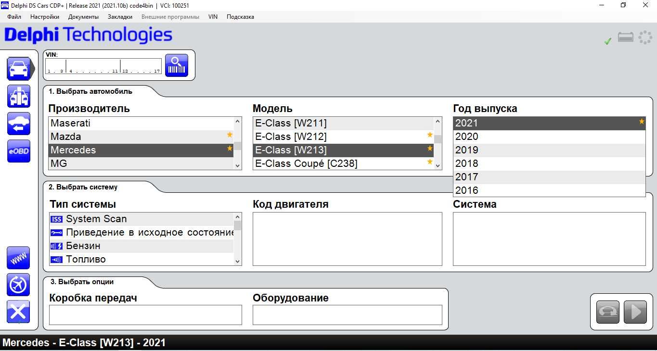Select year 2020
Image resolution: width=657 pixels, height=351 pixels.
coord(549,137)
